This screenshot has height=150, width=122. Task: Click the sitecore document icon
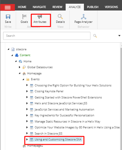pyautogui.click(x=13, y=49)
